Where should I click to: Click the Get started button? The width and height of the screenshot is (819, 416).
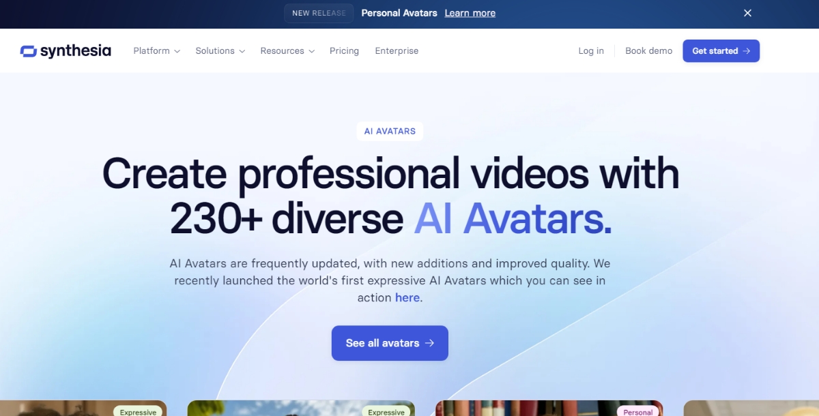[x=721, y=50]
